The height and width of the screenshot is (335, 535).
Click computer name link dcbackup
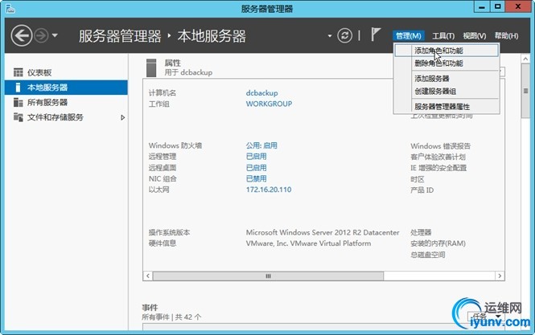pos(262,93)
